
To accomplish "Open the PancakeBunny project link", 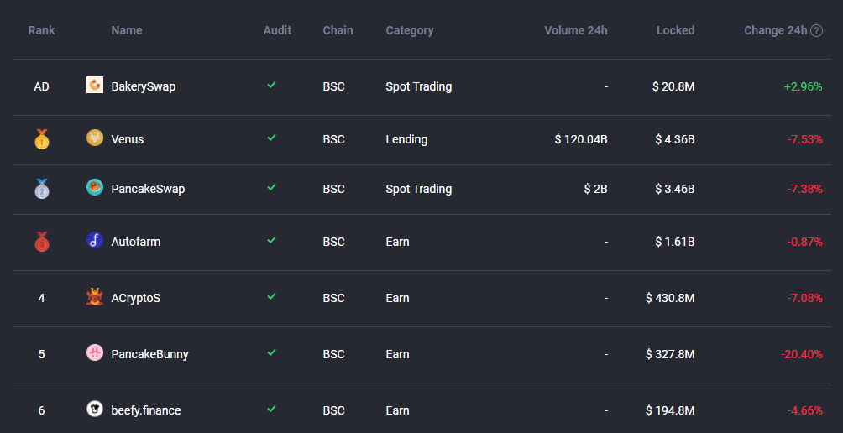I will (x=150, y=355).
